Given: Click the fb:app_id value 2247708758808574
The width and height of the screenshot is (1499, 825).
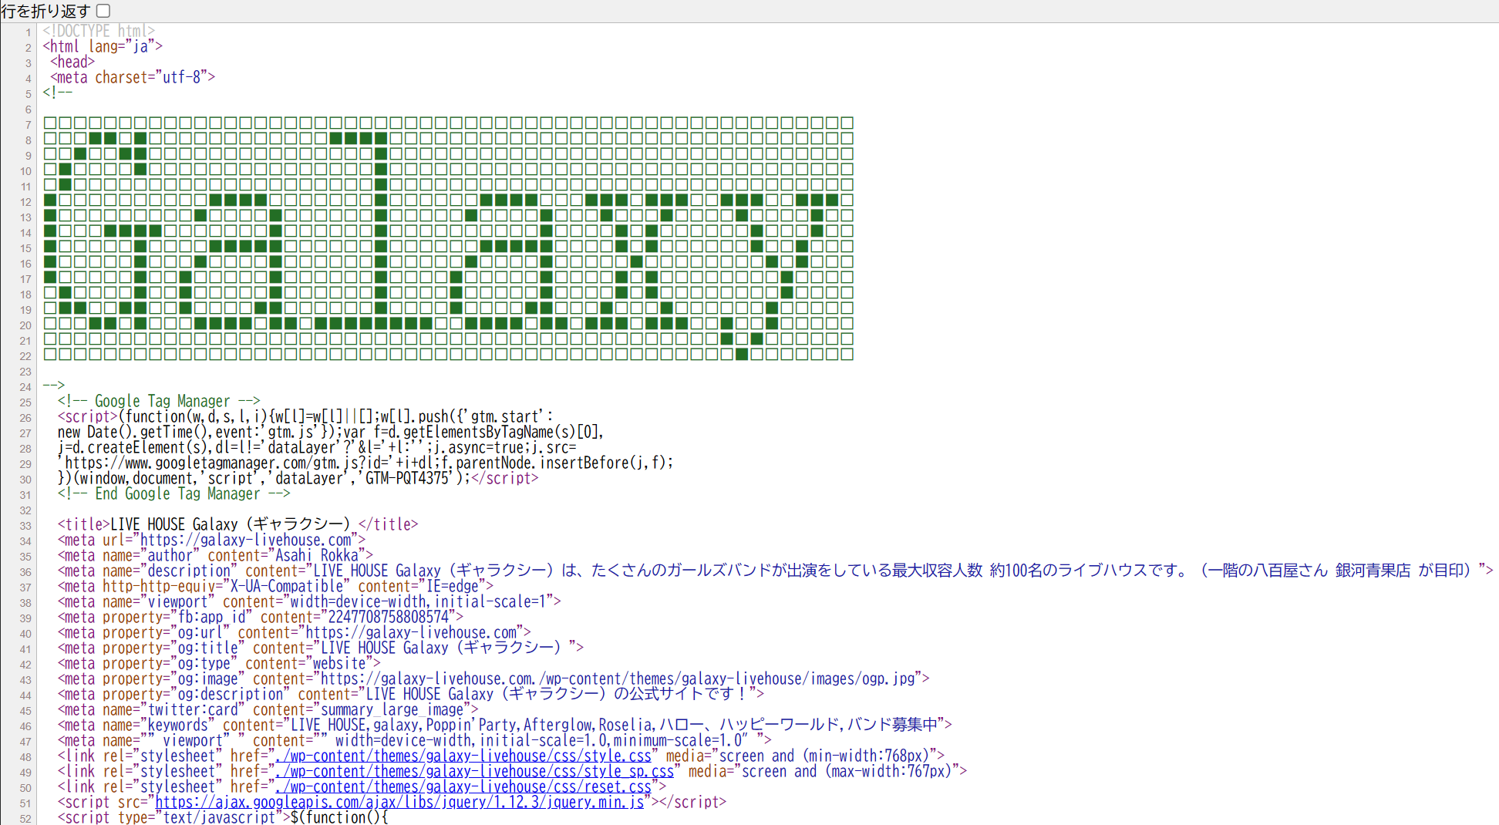Looking at the screenshot, I should (389, 618).
